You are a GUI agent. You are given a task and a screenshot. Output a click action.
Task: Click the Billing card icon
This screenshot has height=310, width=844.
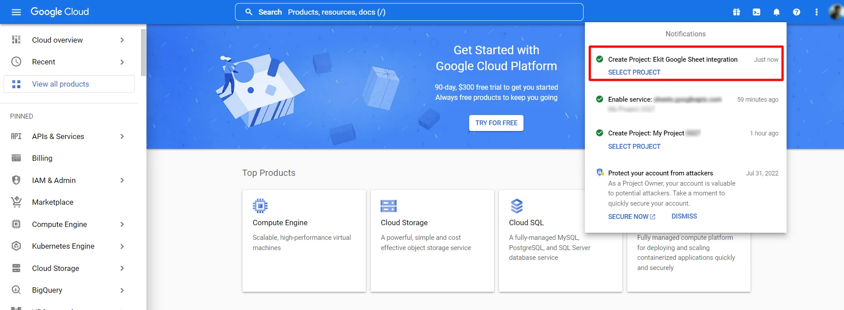coord(16,158)
